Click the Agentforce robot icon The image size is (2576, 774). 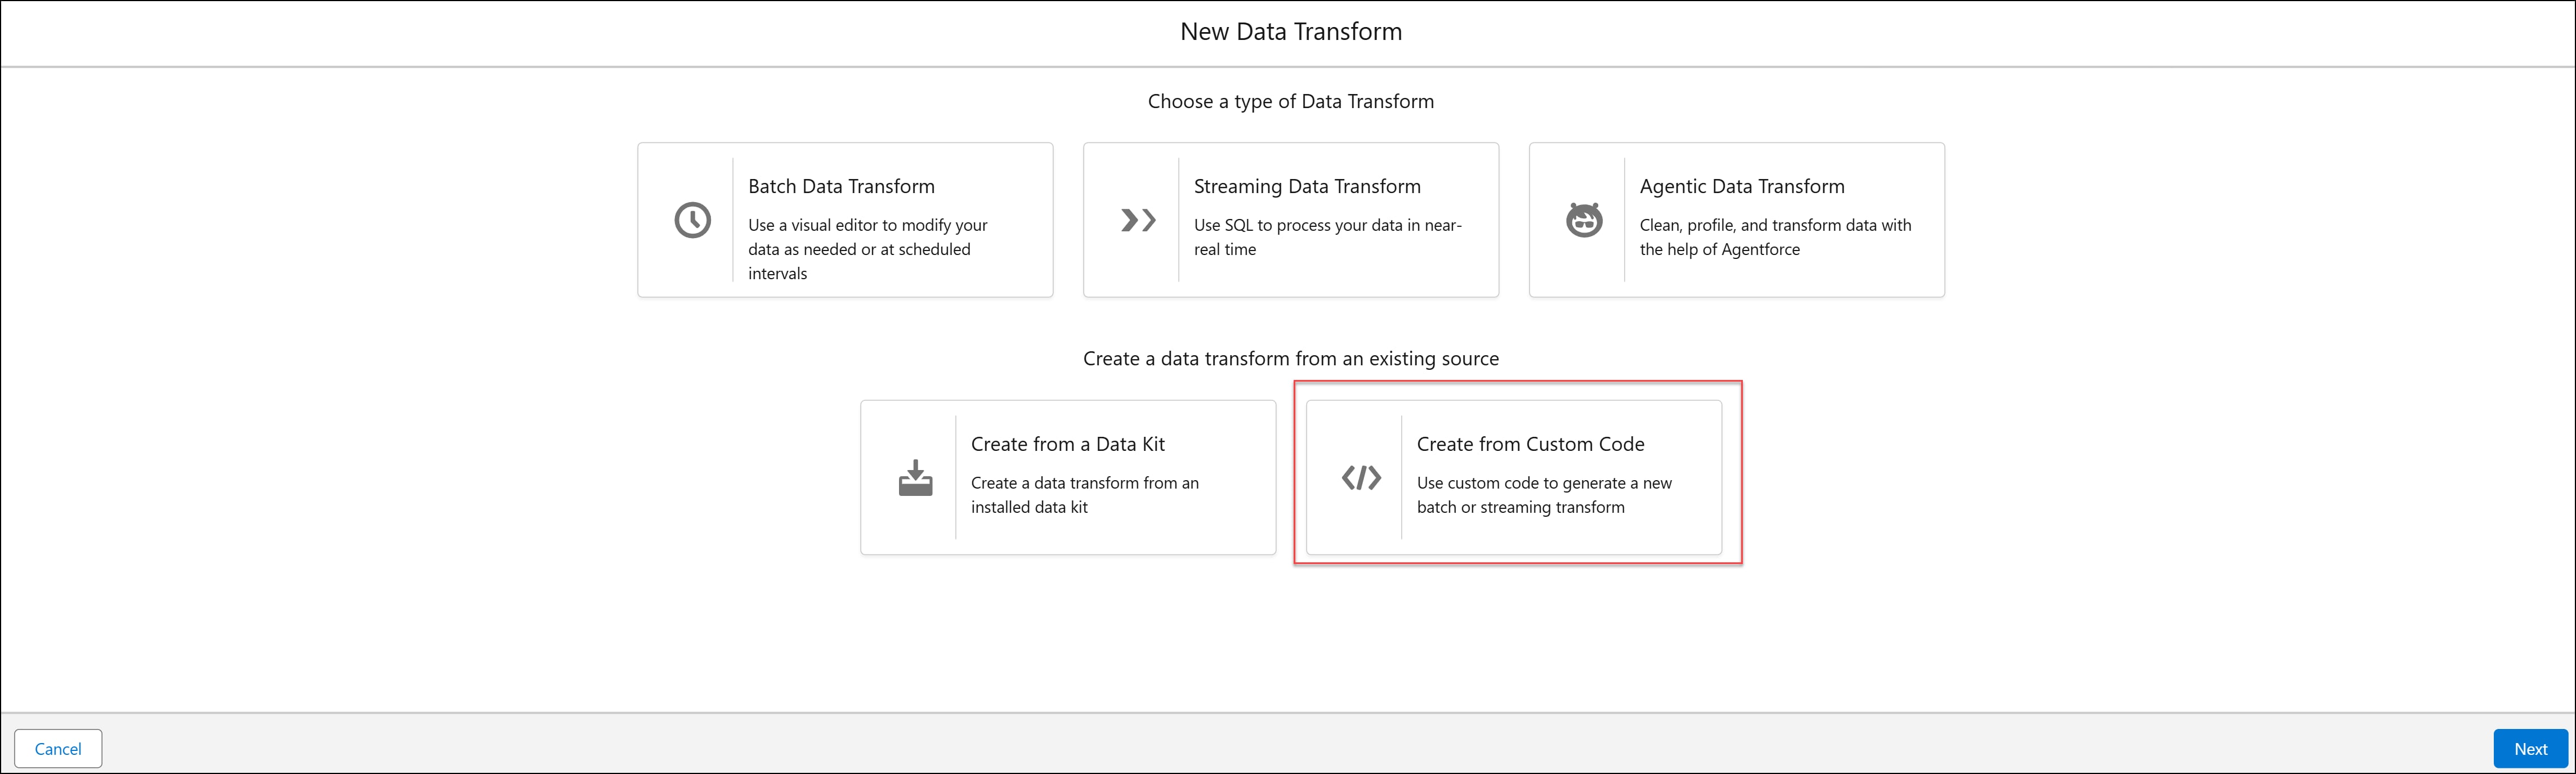tap(1584, 219)
